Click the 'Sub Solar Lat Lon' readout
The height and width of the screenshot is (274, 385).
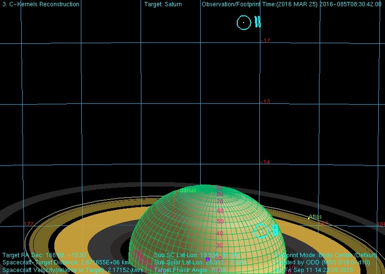(x=199, y=262)
